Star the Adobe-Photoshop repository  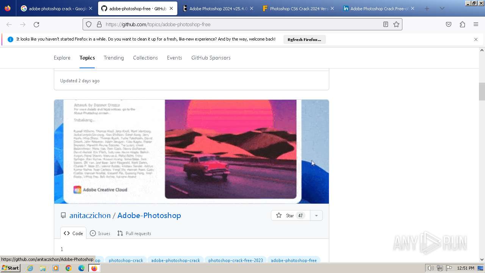[x=290, y=215]
